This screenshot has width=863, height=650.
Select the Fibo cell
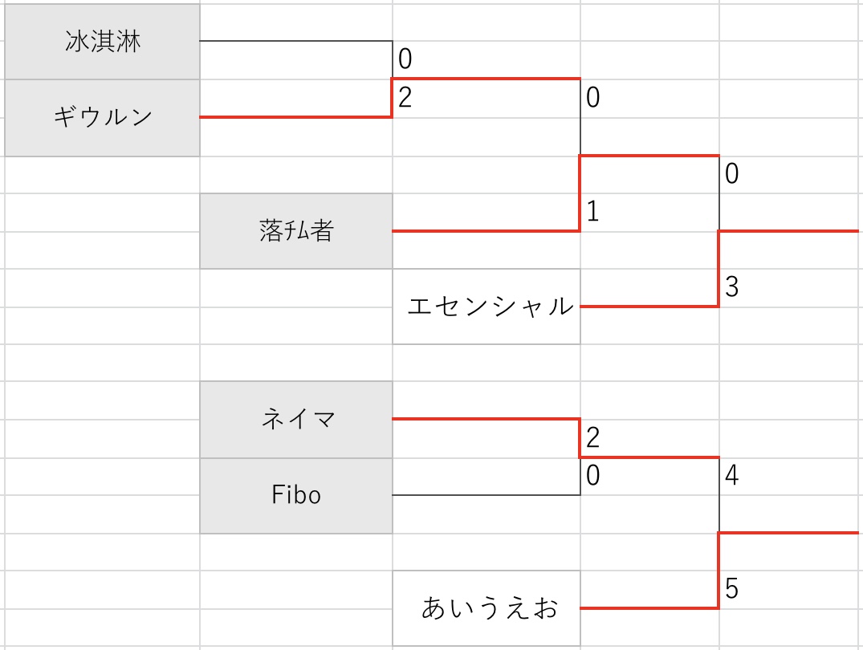[296, 496]
